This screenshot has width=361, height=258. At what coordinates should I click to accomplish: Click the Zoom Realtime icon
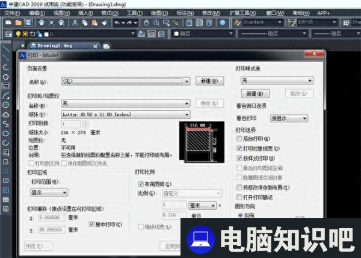[x=156, y=22]
